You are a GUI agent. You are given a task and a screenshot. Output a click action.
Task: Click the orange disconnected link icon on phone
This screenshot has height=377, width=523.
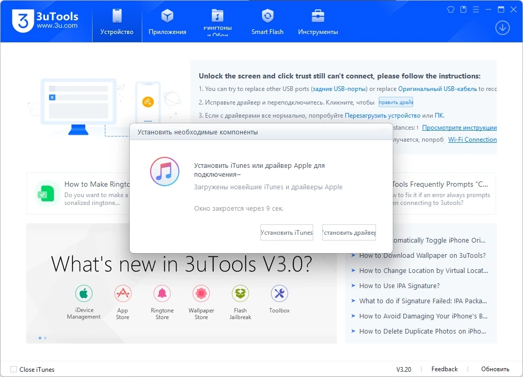pyautogui.click(x=148, y=101)
